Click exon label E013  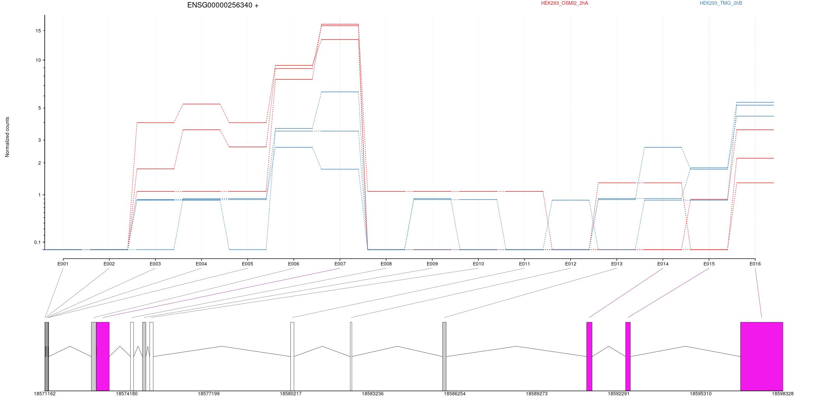[x=617, y=264]
